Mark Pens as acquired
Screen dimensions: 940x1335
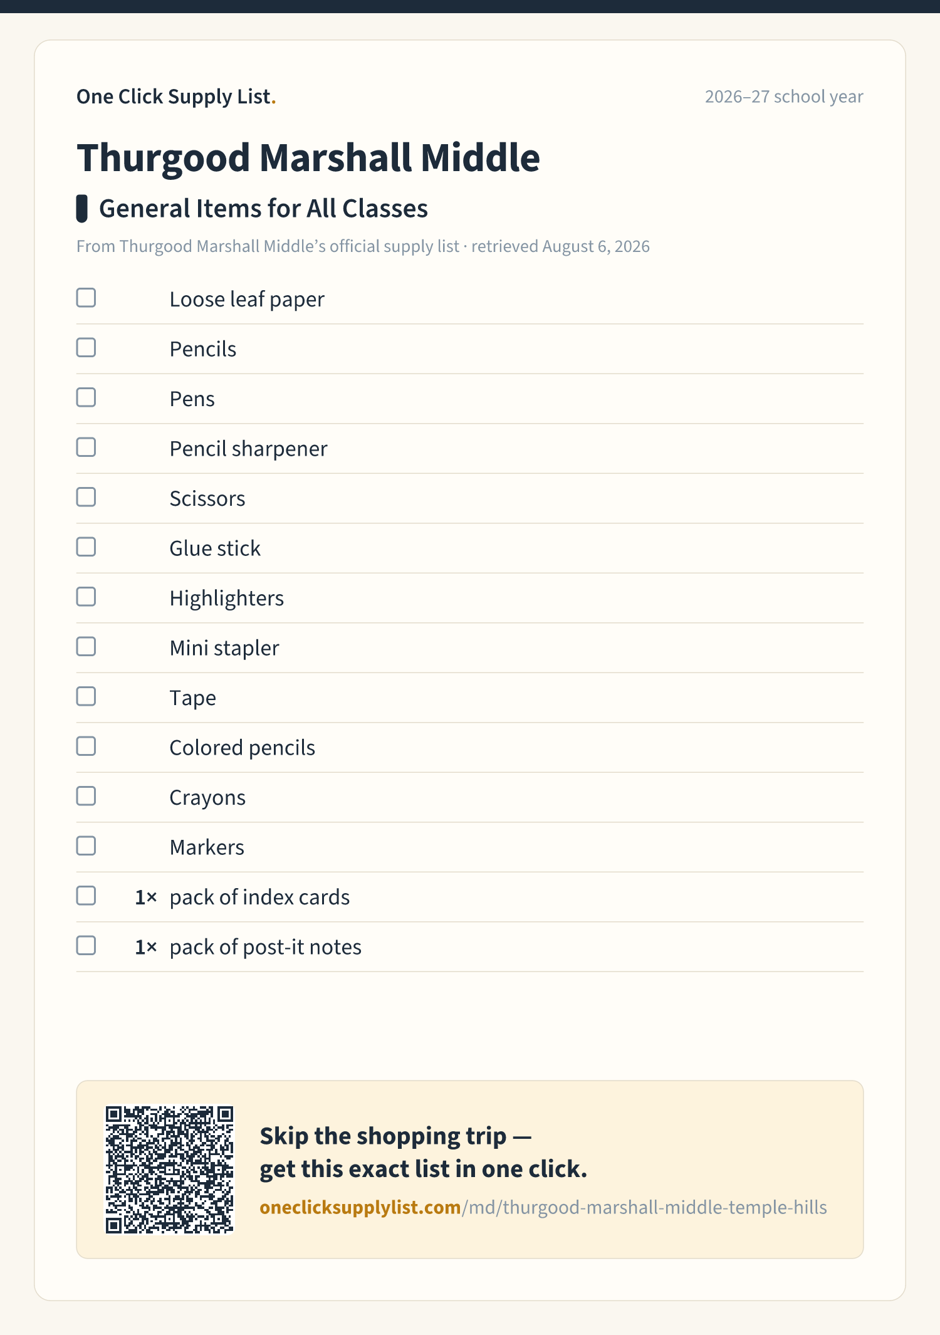[x=86, y=397]
